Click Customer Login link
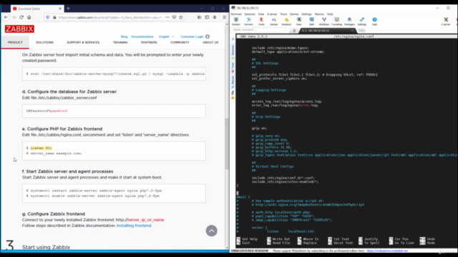Image resolution: width=458 pixels, height=257 pixels. pyautogui.click(x=192, y=36)
